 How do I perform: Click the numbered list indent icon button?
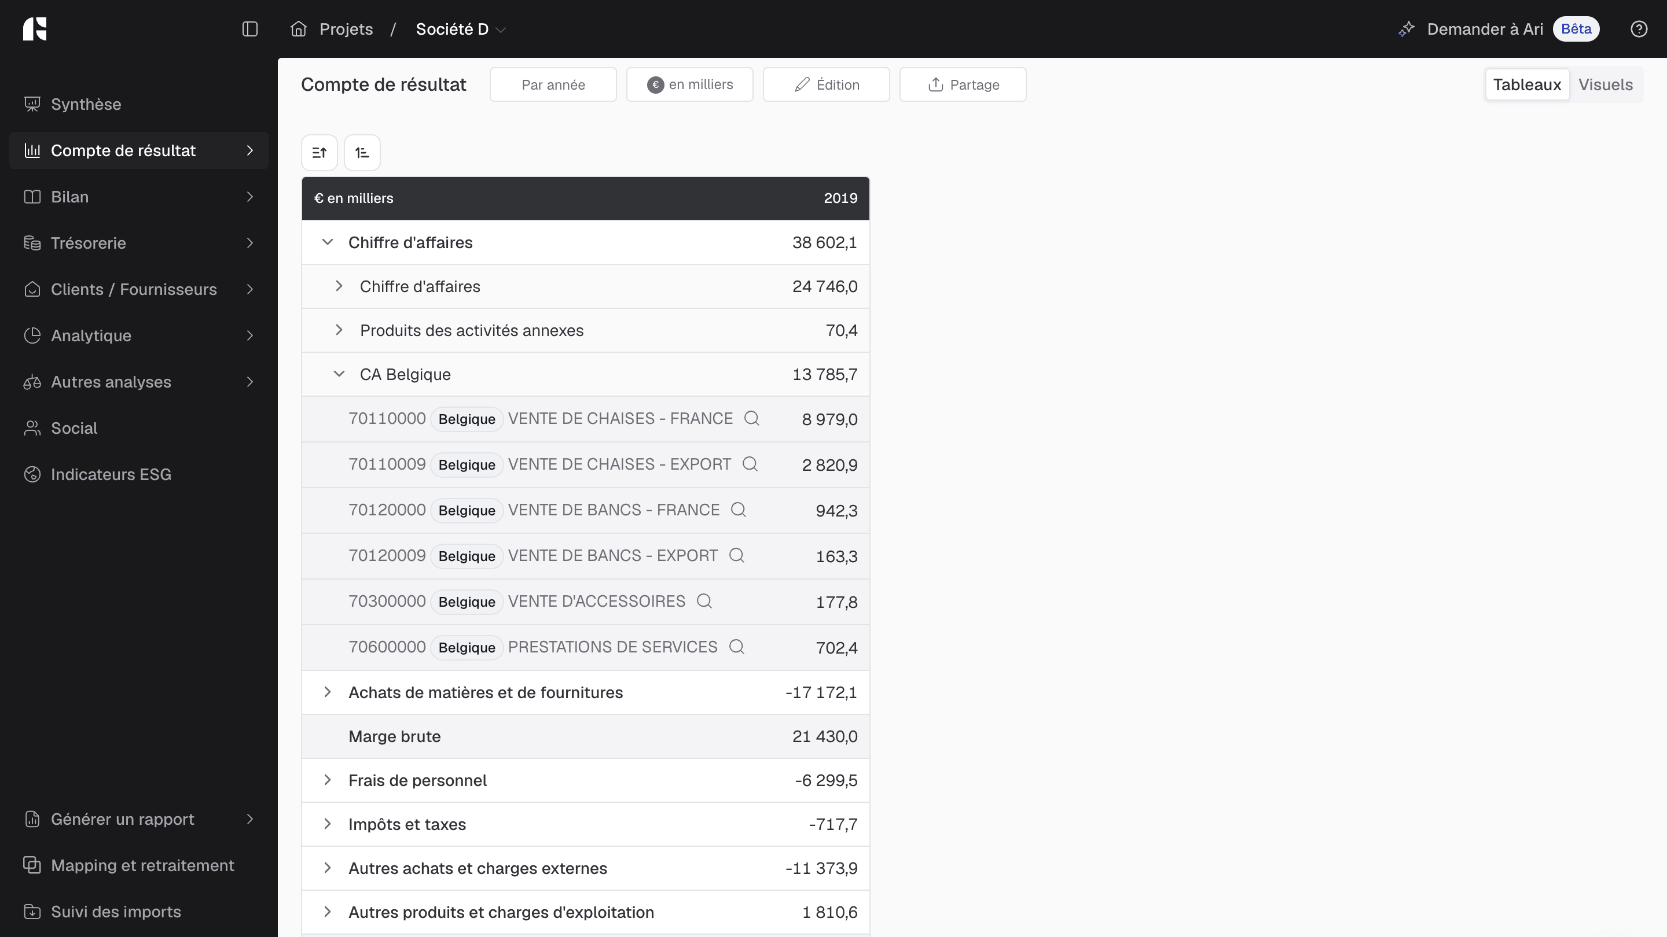362,153
